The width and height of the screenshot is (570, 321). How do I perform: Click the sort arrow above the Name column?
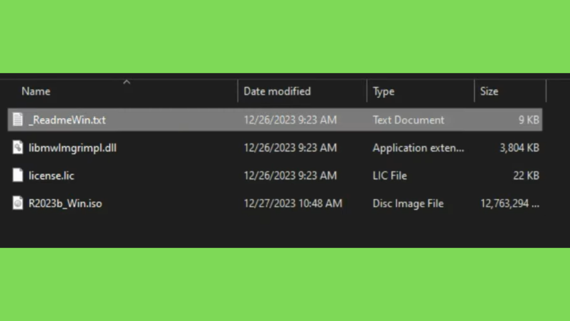pyautogui.click(x=126, y=82)
